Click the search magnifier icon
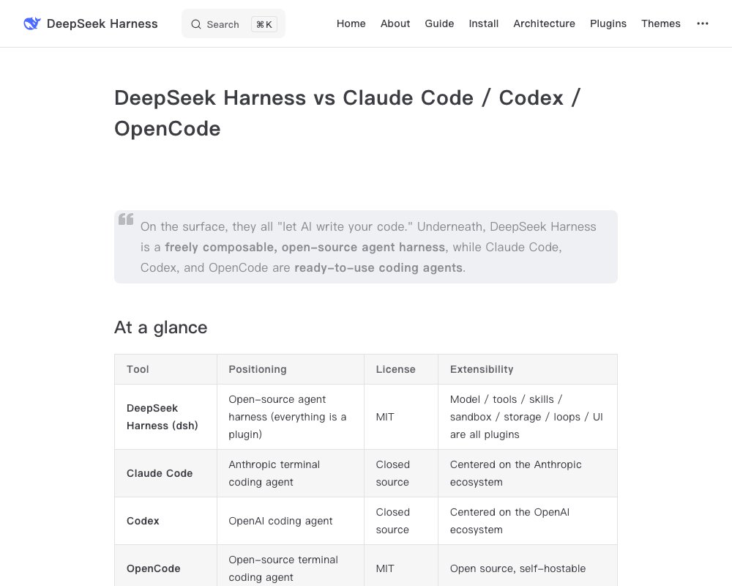The height and width of the screenshot is (586, 732). (x=196, y=24)
